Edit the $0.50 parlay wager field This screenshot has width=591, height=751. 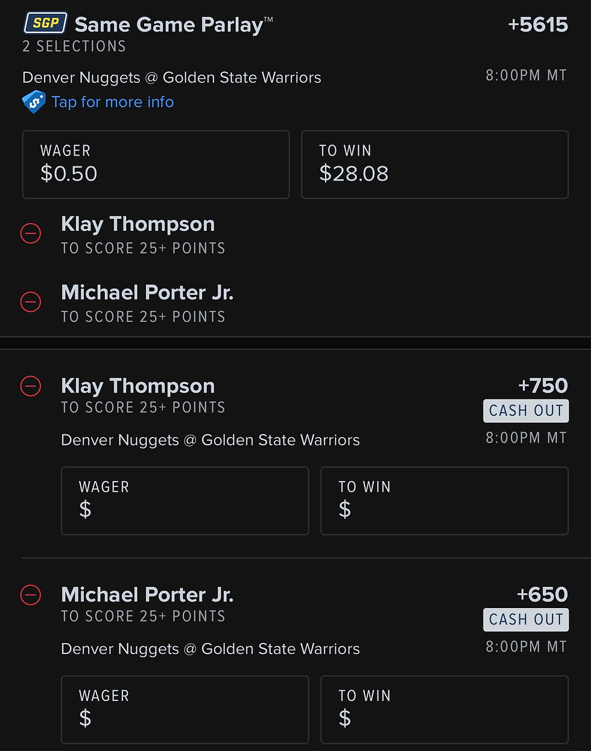[x=156, y=165]
